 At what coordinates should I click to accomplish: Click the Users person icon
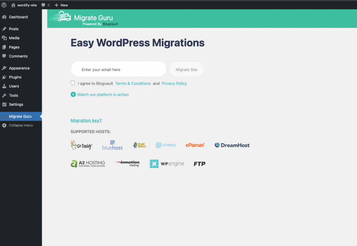pos(4,86)
